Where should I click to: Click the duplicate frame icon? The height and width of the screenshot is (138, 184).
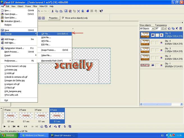point(46,127)
